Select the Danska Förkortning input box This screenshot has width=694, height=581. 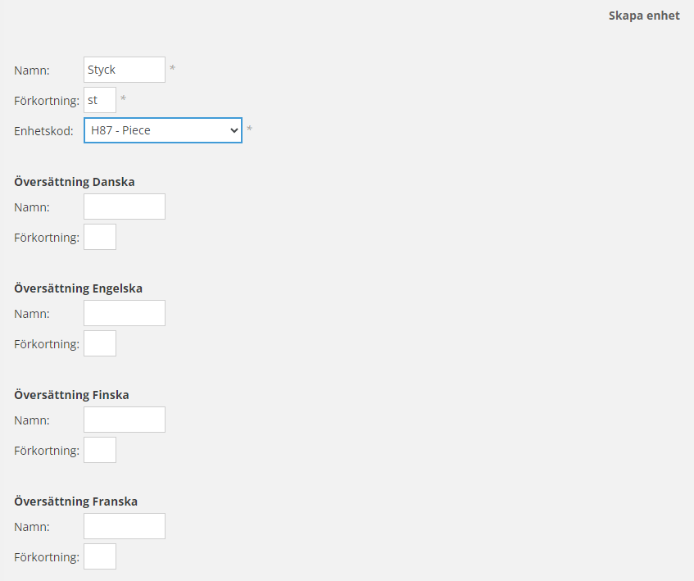pyautogui.click(x=100, y=237)
